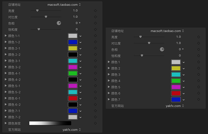The height and width of the screenshot is (134, 208).
Task: Click the 色相 hue dial in right panel
Action: [162, 49]
